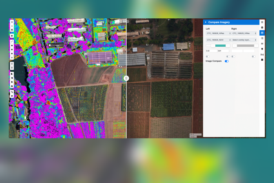Select the draw line tool
Image resolution: width=274 pixels, height=183 pixels.
pyautogui.click(x=12, y=42)
